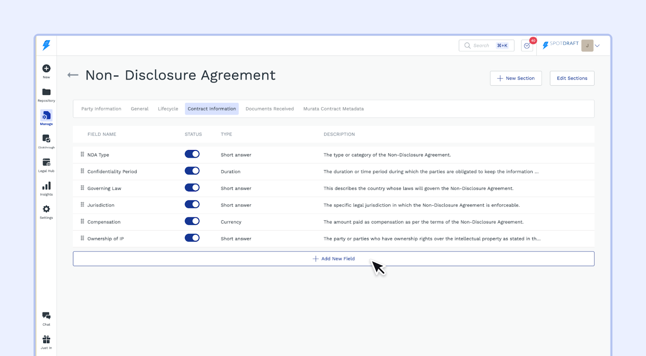This screenshot has width=646, height=356.
Task: Click the back arrow beside the title
Action: pyautogui.click(x=73, y=75)
